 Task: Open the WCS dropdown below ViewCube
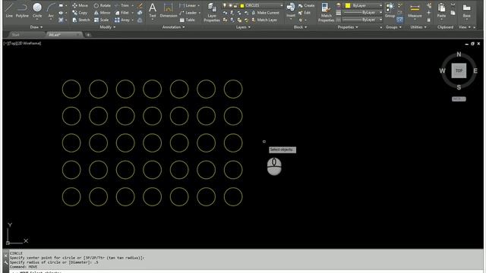(459, 99)
